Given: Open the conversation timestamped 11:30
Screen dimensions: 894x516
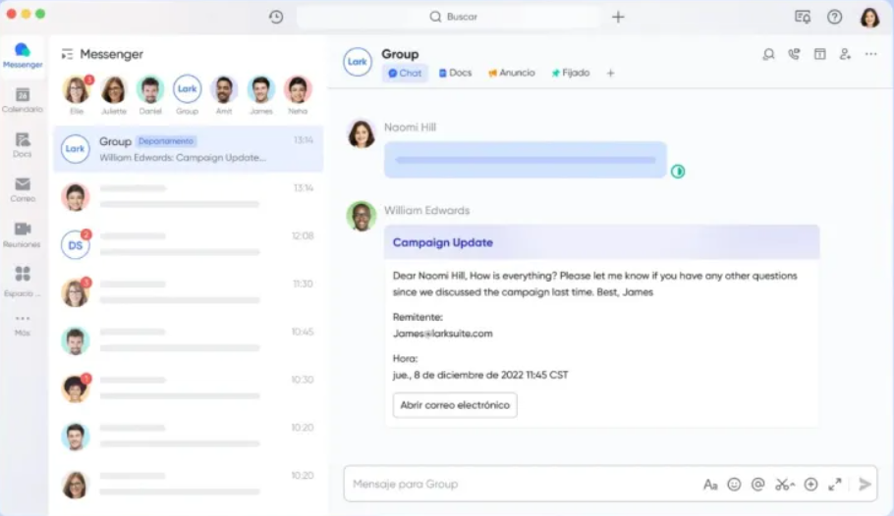Looking at the screenshot, I should point(189,292).
